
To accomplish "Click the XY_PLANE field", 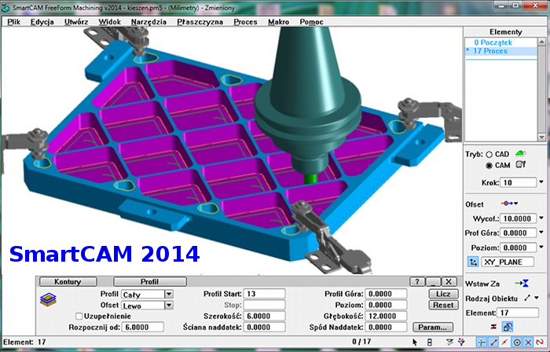I will [508, 262].
